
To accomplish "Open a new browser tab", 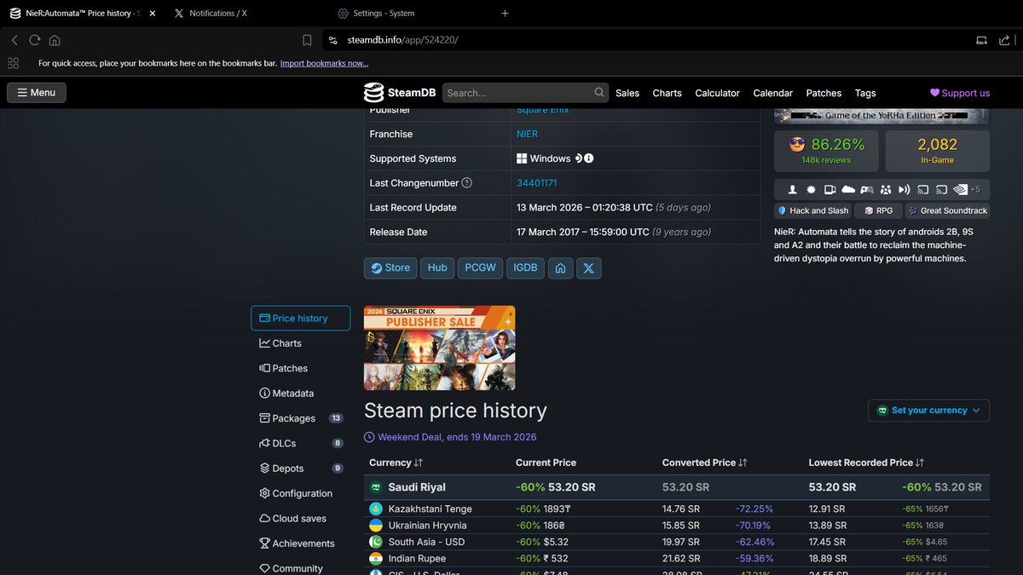I will pos(505,13).
